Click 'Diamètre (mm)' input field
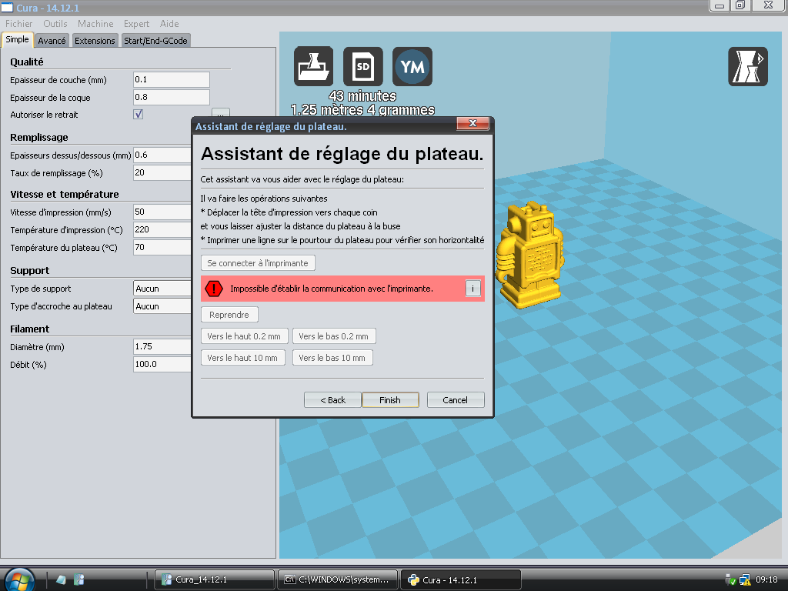This screenshot has width=788, height=591. coord(162,346)
